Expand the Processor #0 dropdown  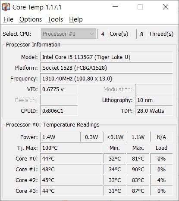tap(69, 34)
